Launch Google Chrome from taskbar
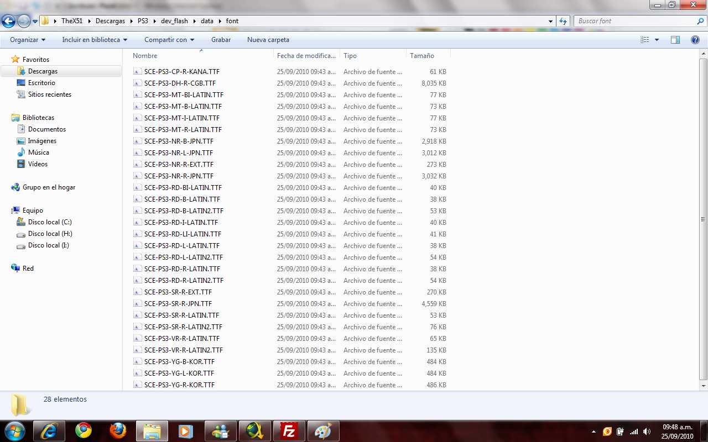 (84, 431)
